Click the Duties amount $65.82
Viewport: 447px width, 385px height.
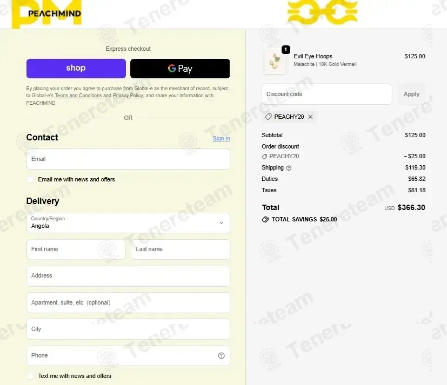417,179
